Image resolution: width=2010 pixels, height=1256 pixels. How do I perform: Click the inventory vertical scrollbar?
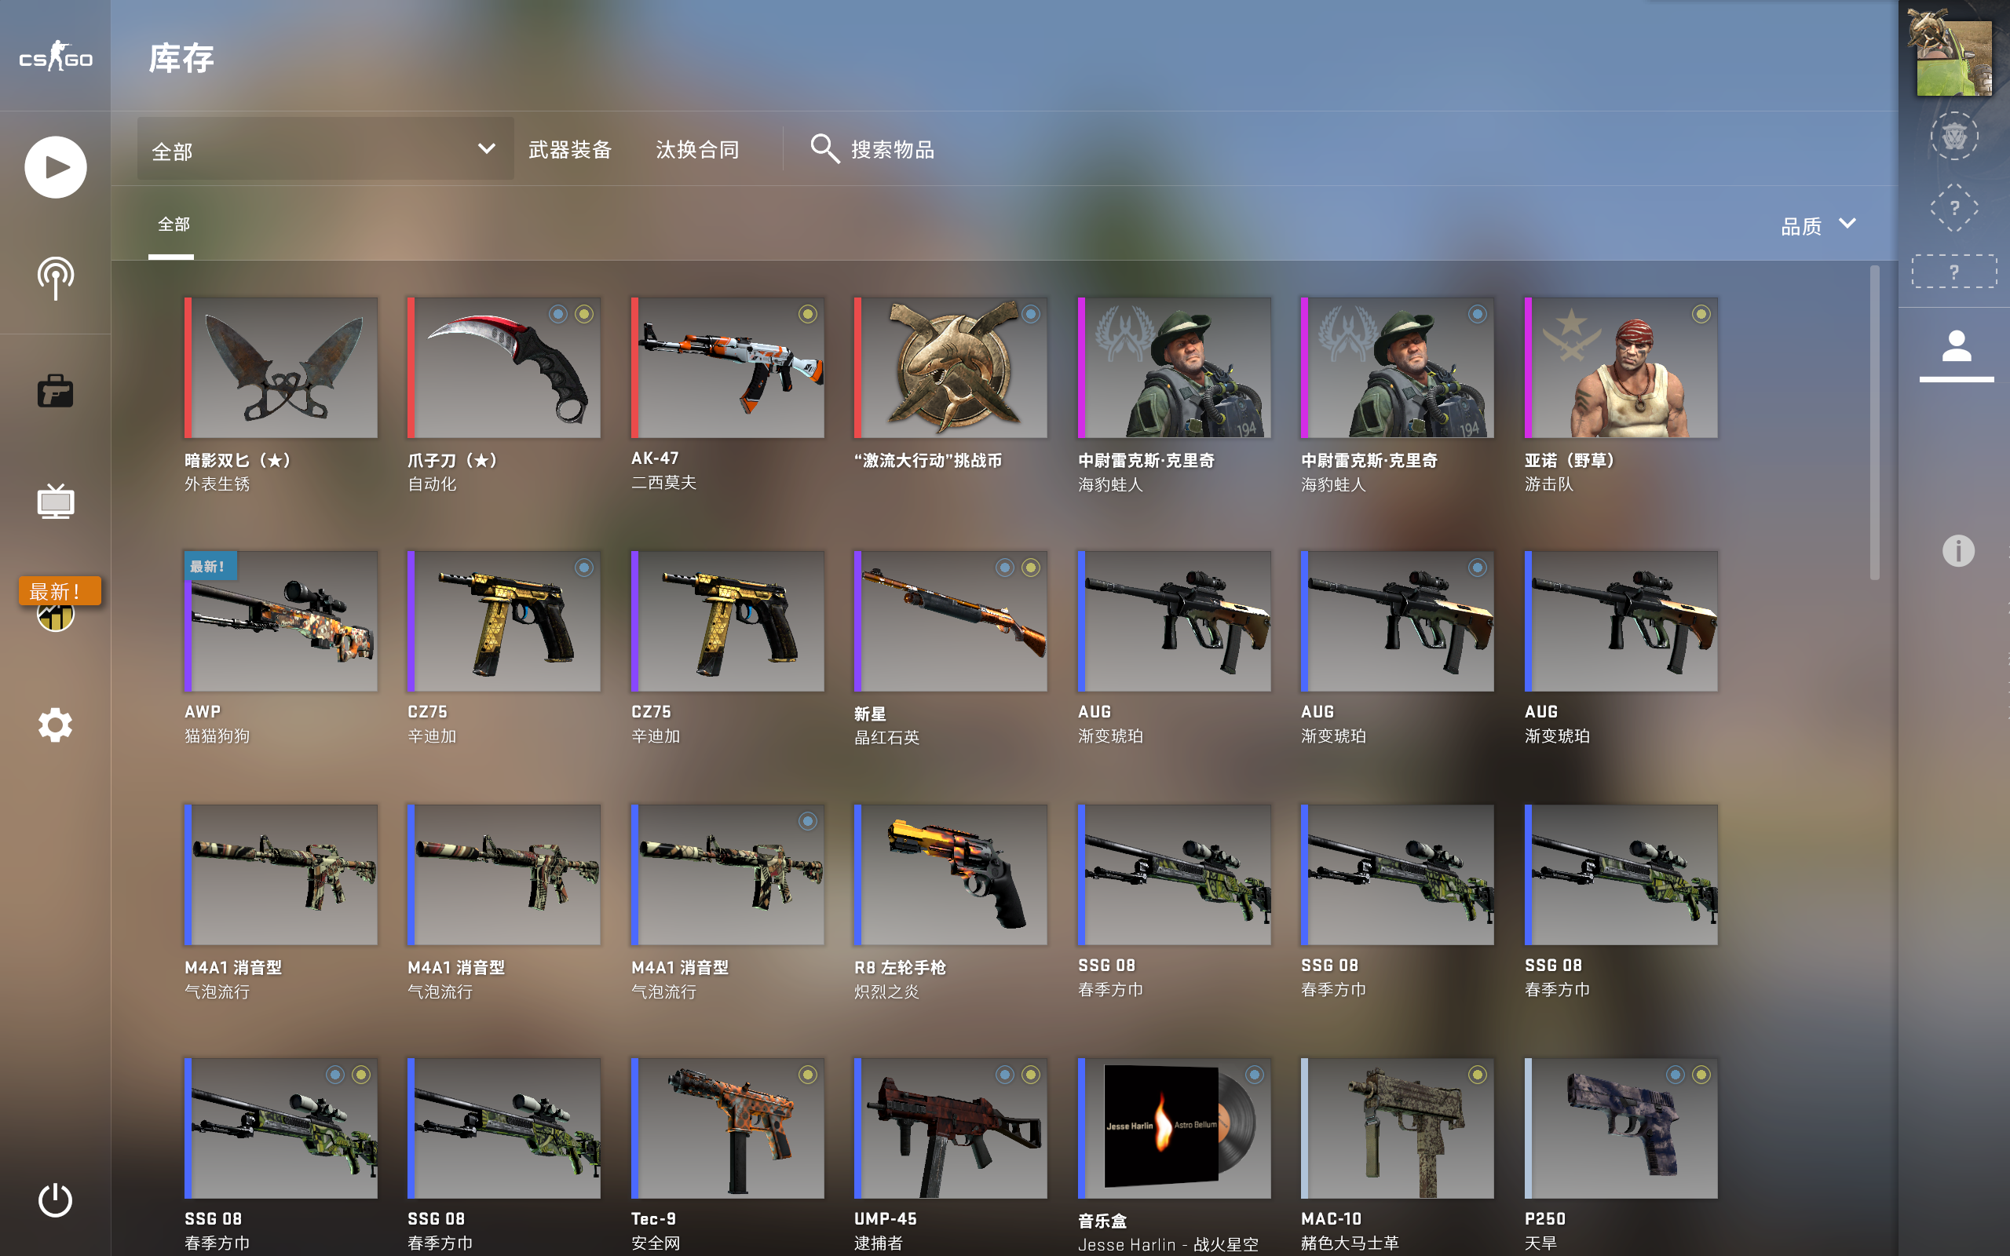click(x=1875, y=423)
